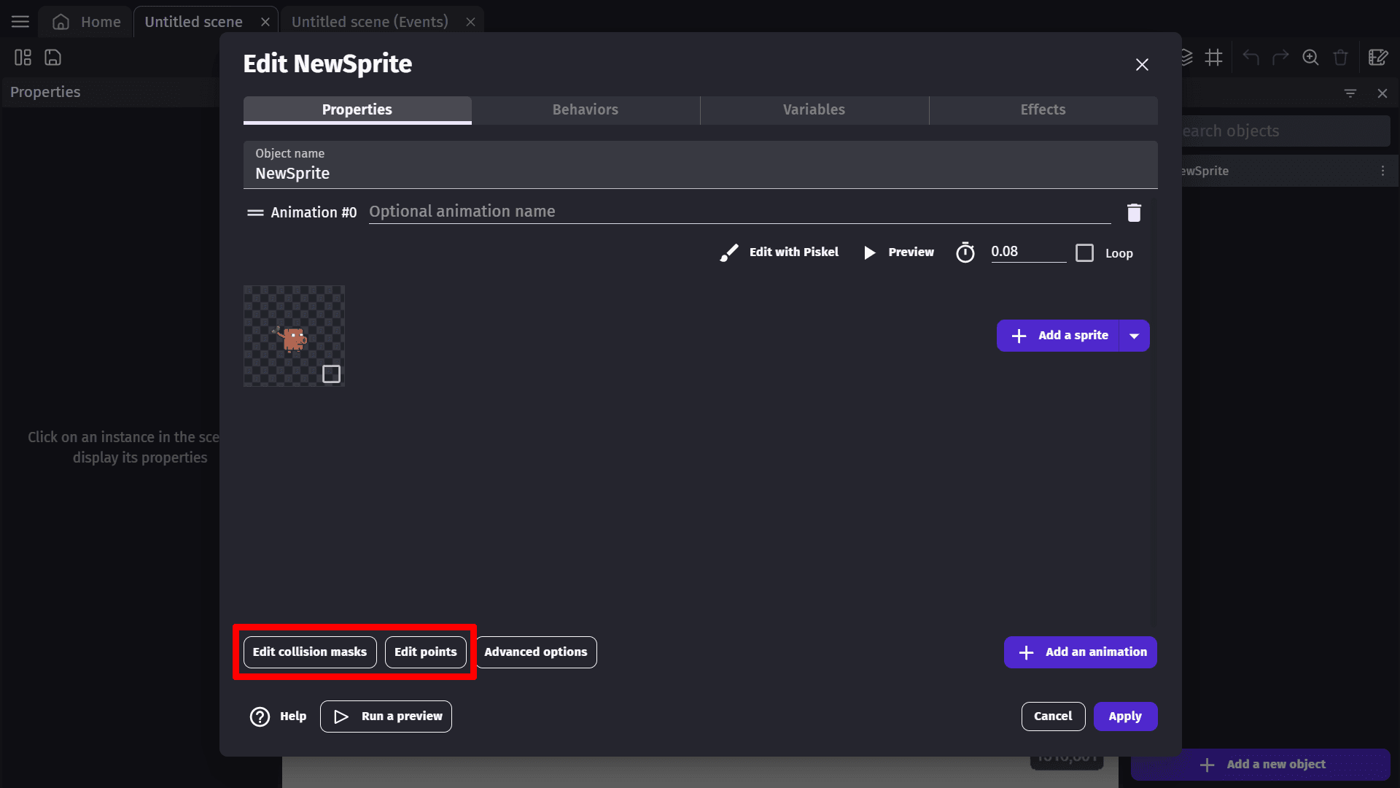The height and width of the screenshot is (788, 1400).
Task: Click the optional animation name field
Action: coord(738,212)
